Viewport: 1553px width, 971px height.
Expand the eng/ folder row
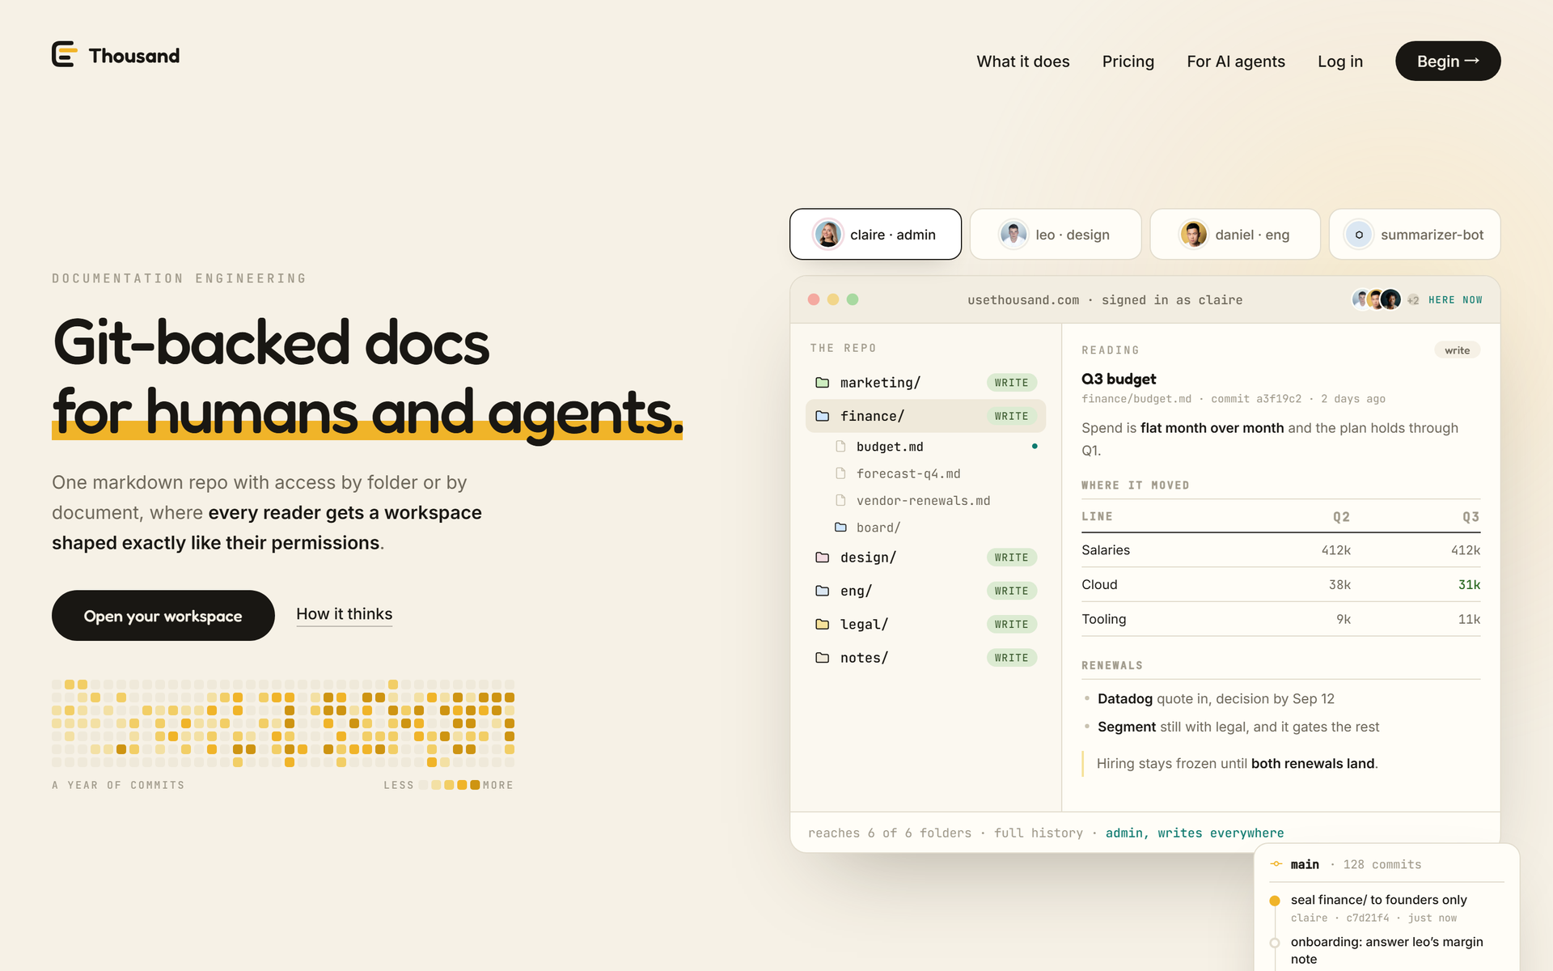point(925,591)
